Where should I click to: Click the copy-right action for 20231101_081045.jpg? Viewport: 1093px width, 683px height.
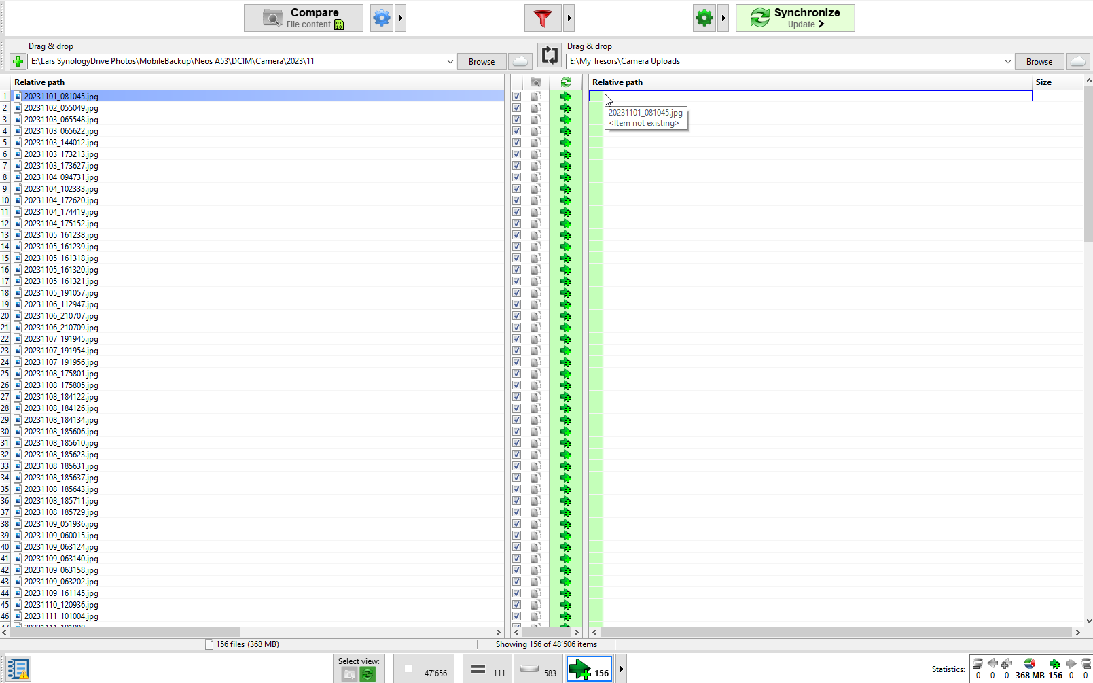tap(566, 97)
